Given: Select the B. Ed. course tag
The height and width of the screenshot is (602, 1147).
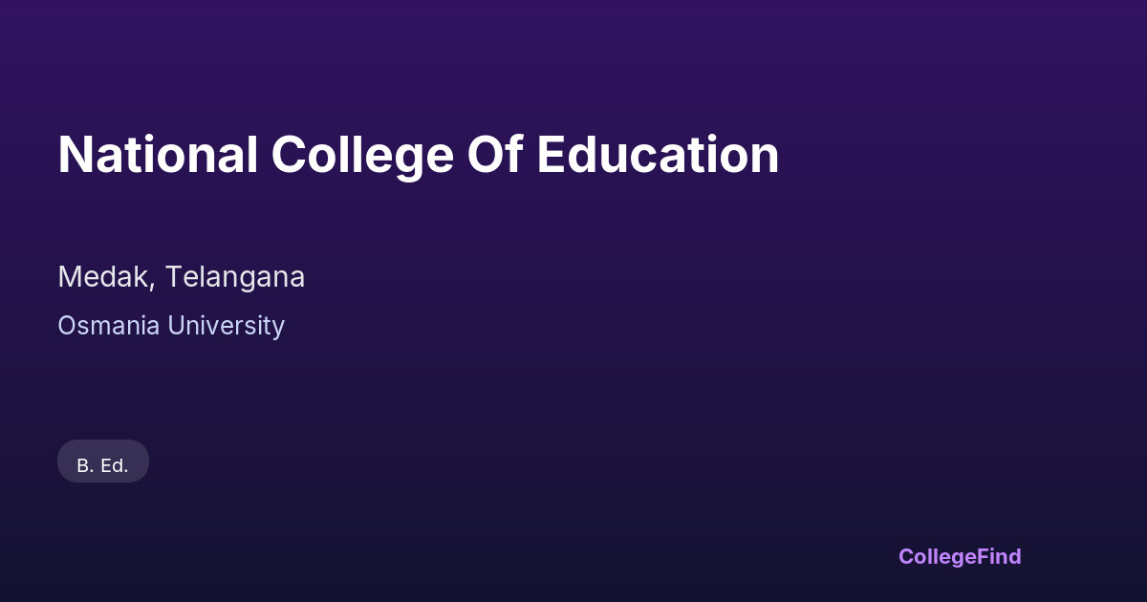Looking at the screenshot, I should pyautogui.click(x=102, y=465).
